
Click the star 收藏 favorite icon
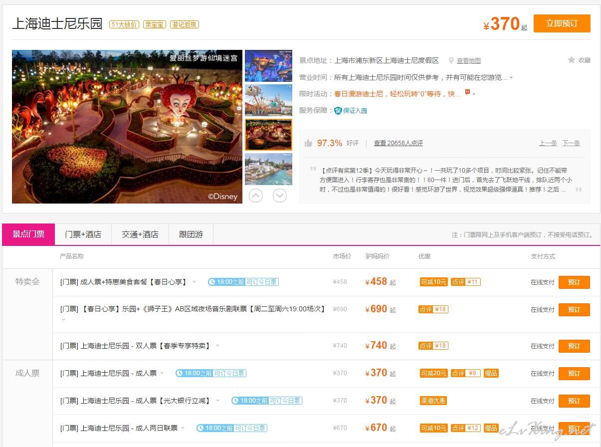click(x=572, y=60)
